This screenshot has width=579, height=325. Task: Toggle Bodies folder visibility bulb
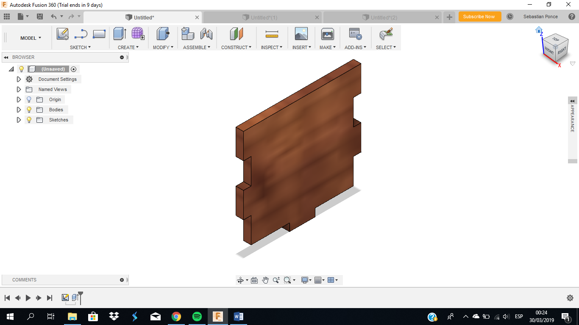29,110
